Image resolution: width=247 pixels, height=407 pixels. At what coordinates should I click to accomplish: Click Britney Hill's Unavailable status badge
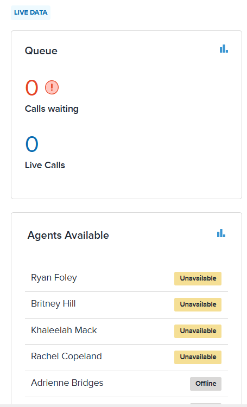tap(198, 304)
